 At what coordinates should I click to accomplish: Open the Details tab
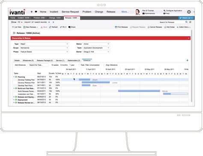tap(17, 60)
